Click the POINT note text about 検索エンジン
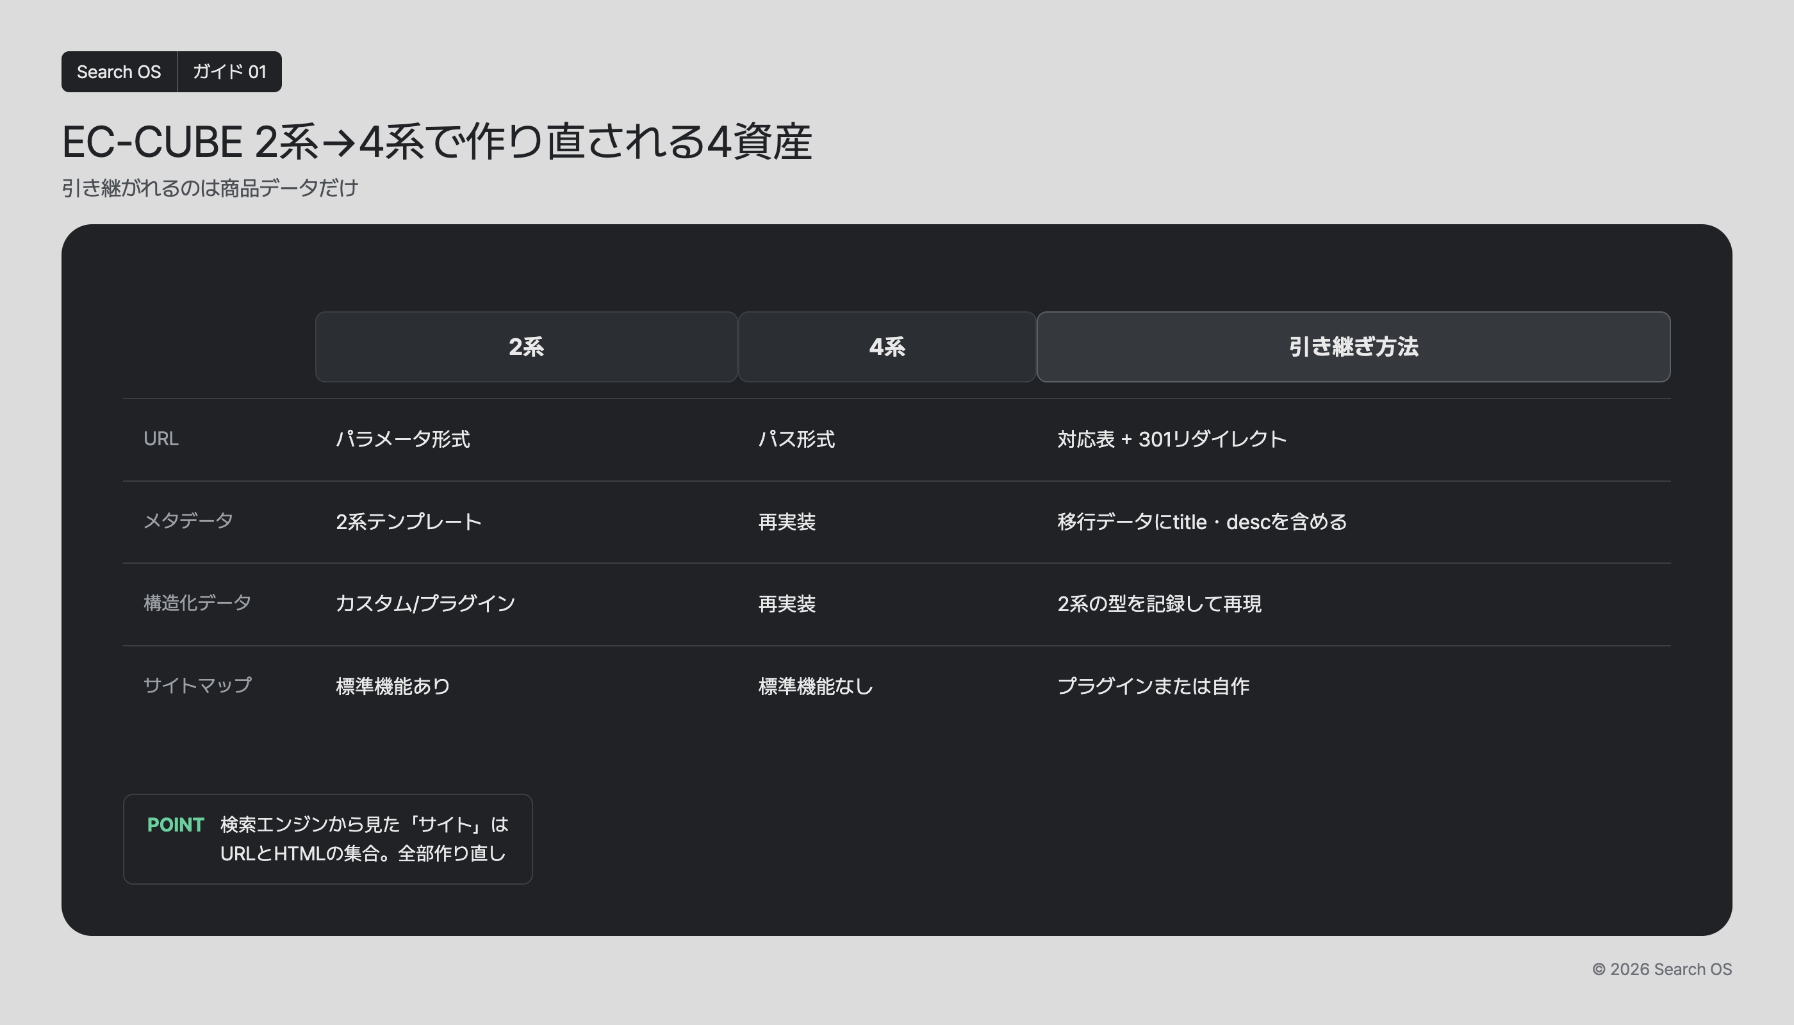Viewport: 1794px width, 1025px height. 364,839
